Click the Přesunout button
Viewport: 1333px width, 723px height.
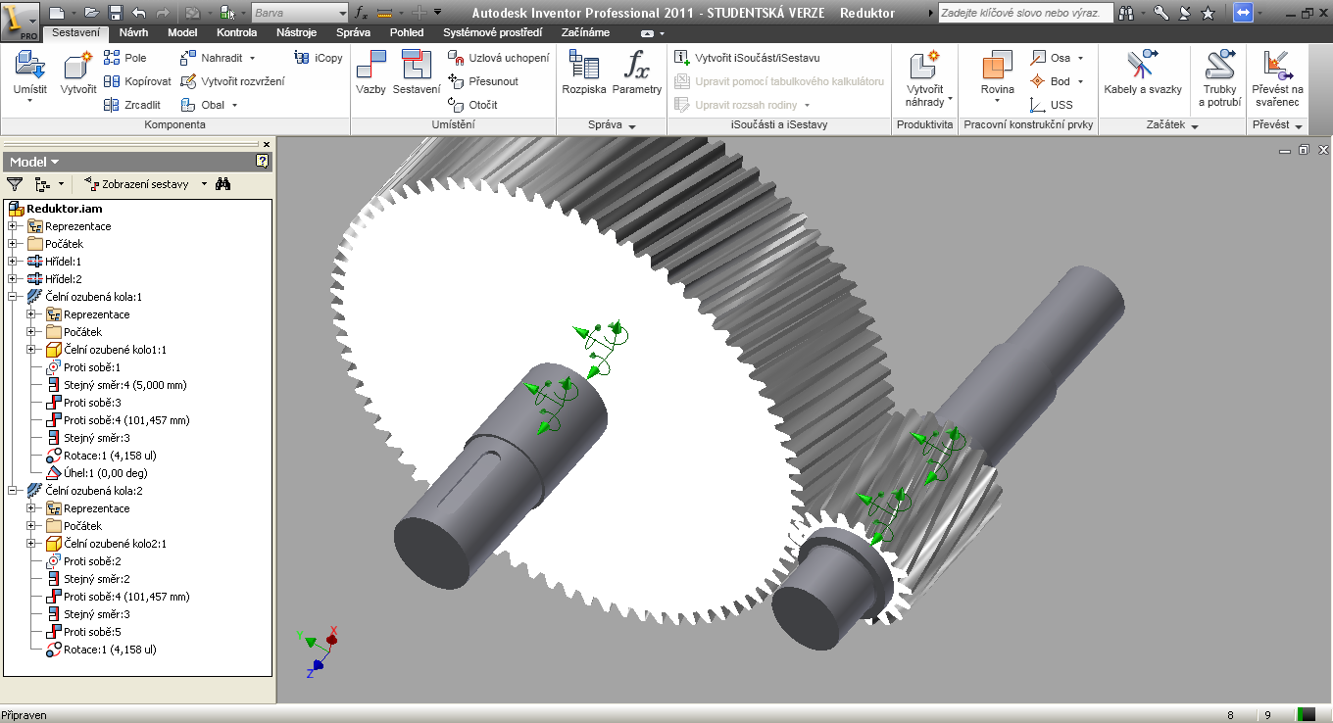coord(483,81)
